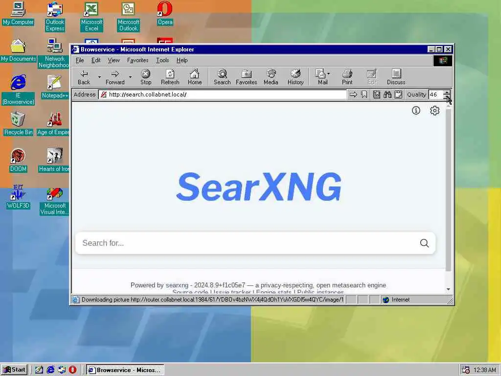Open the History toolbar button
Image resolution: width=501 pixels, height=376 pixels.
[296, 77]
